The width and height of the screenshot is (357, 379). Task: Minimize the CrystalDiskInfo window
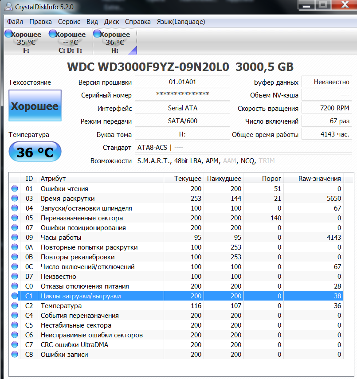306,5
